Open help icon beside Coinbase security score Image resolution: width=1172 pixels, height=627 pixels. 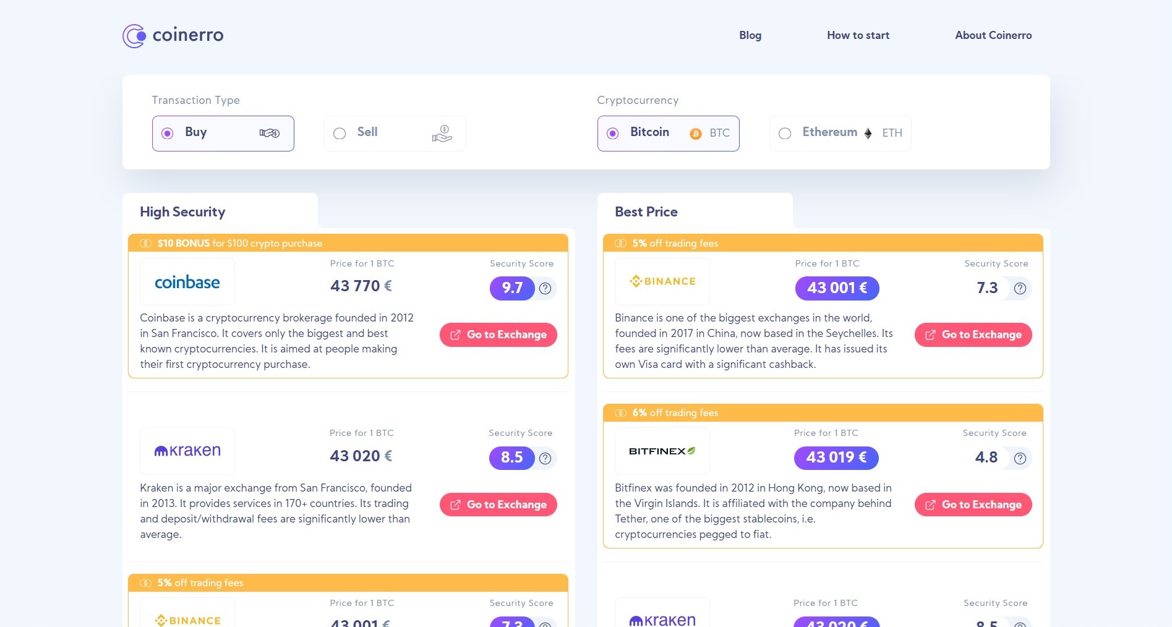[x=545, y=288]
